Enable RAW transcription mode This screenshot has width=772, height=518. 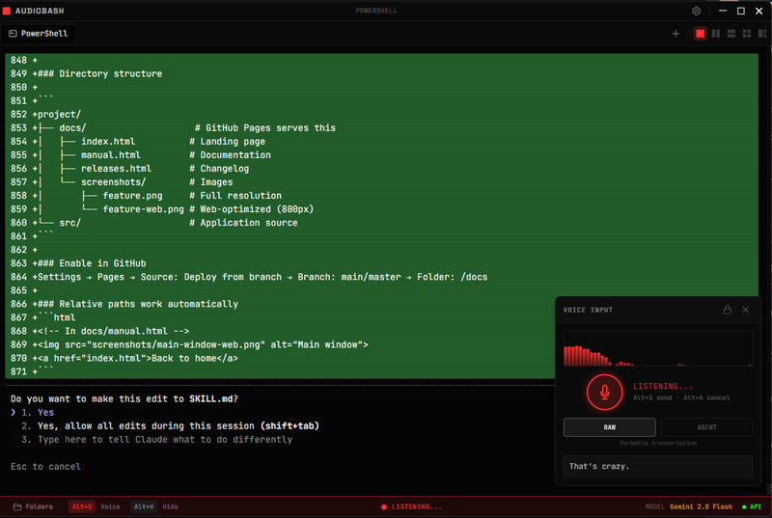(x=610, y=427)
